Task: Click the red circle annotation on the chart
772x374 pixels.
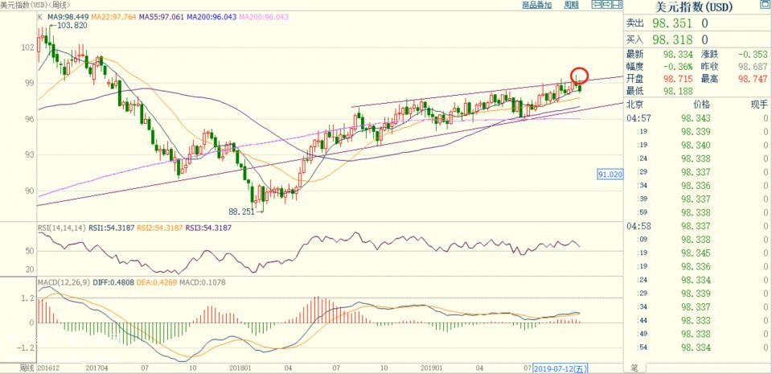Action: (x=581, y=76)
